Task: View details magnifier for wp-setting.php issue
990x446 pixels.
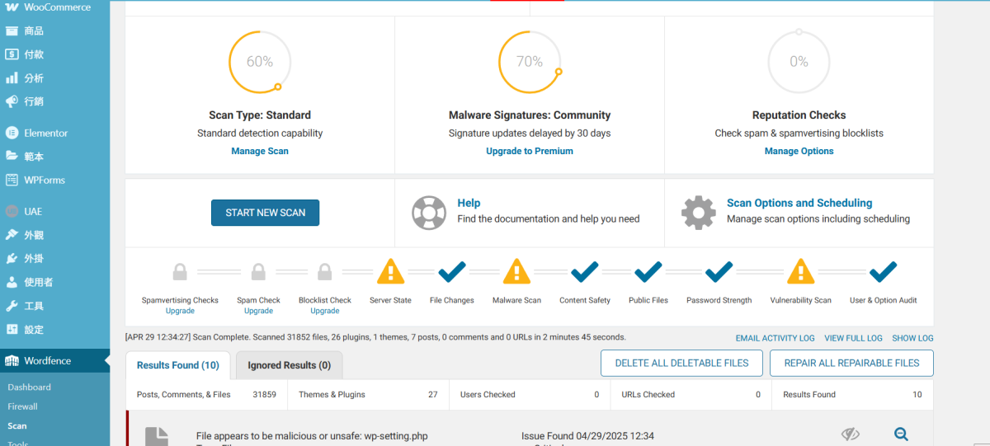Action: pyautogui.click(x=901, y=434)
